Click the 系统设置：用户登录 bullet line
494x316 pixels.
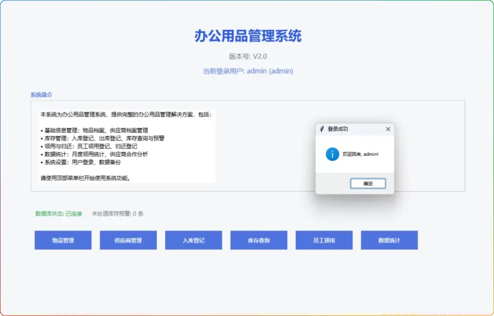pyautogui.click(x=81, y=162)
